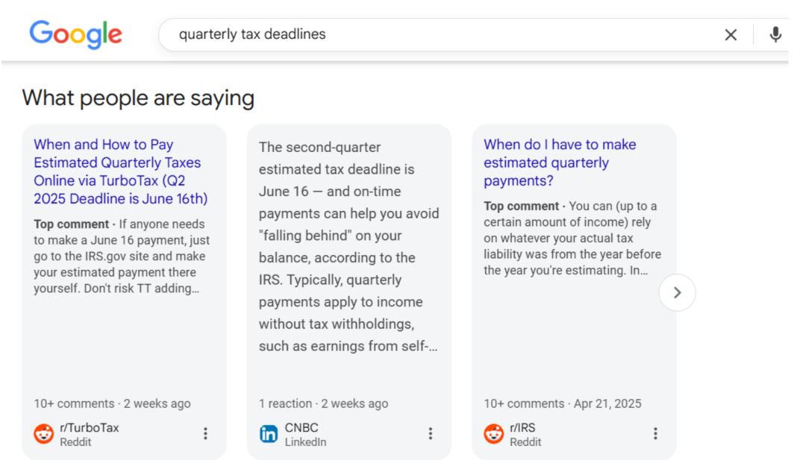Click the r/TurboTax source label
Screen dimensions: 806x460
[89, 428]
